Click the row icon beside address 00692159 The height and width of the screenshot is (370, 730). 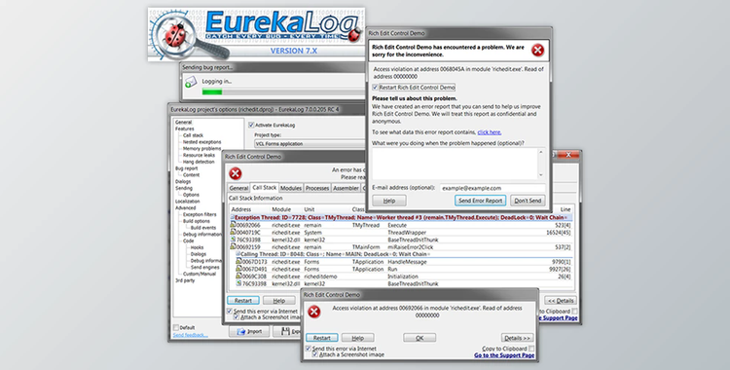(x=233, y=246)
